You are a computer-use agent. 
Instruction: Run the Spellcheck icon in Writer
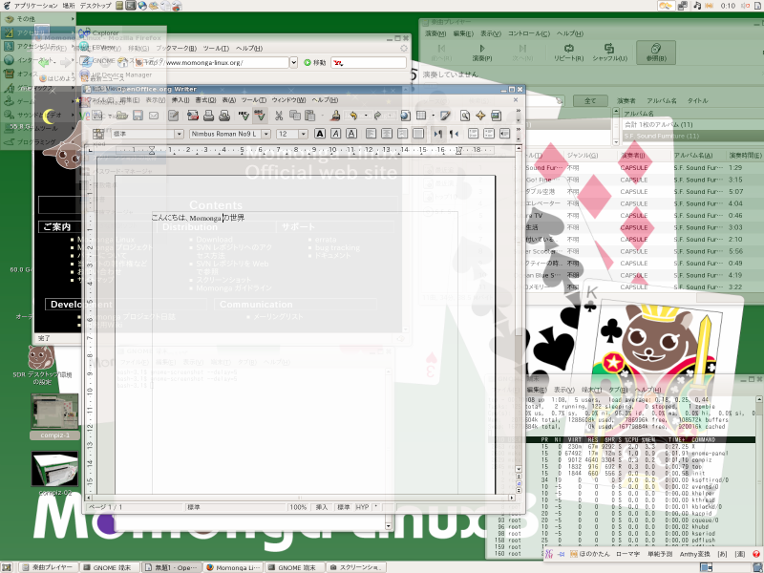[244, 116]
